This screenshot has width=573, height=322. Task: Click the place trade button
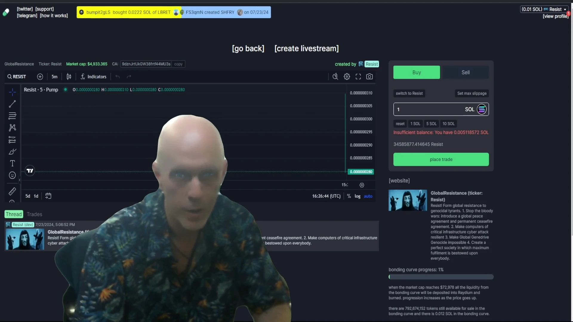[441, 160]
